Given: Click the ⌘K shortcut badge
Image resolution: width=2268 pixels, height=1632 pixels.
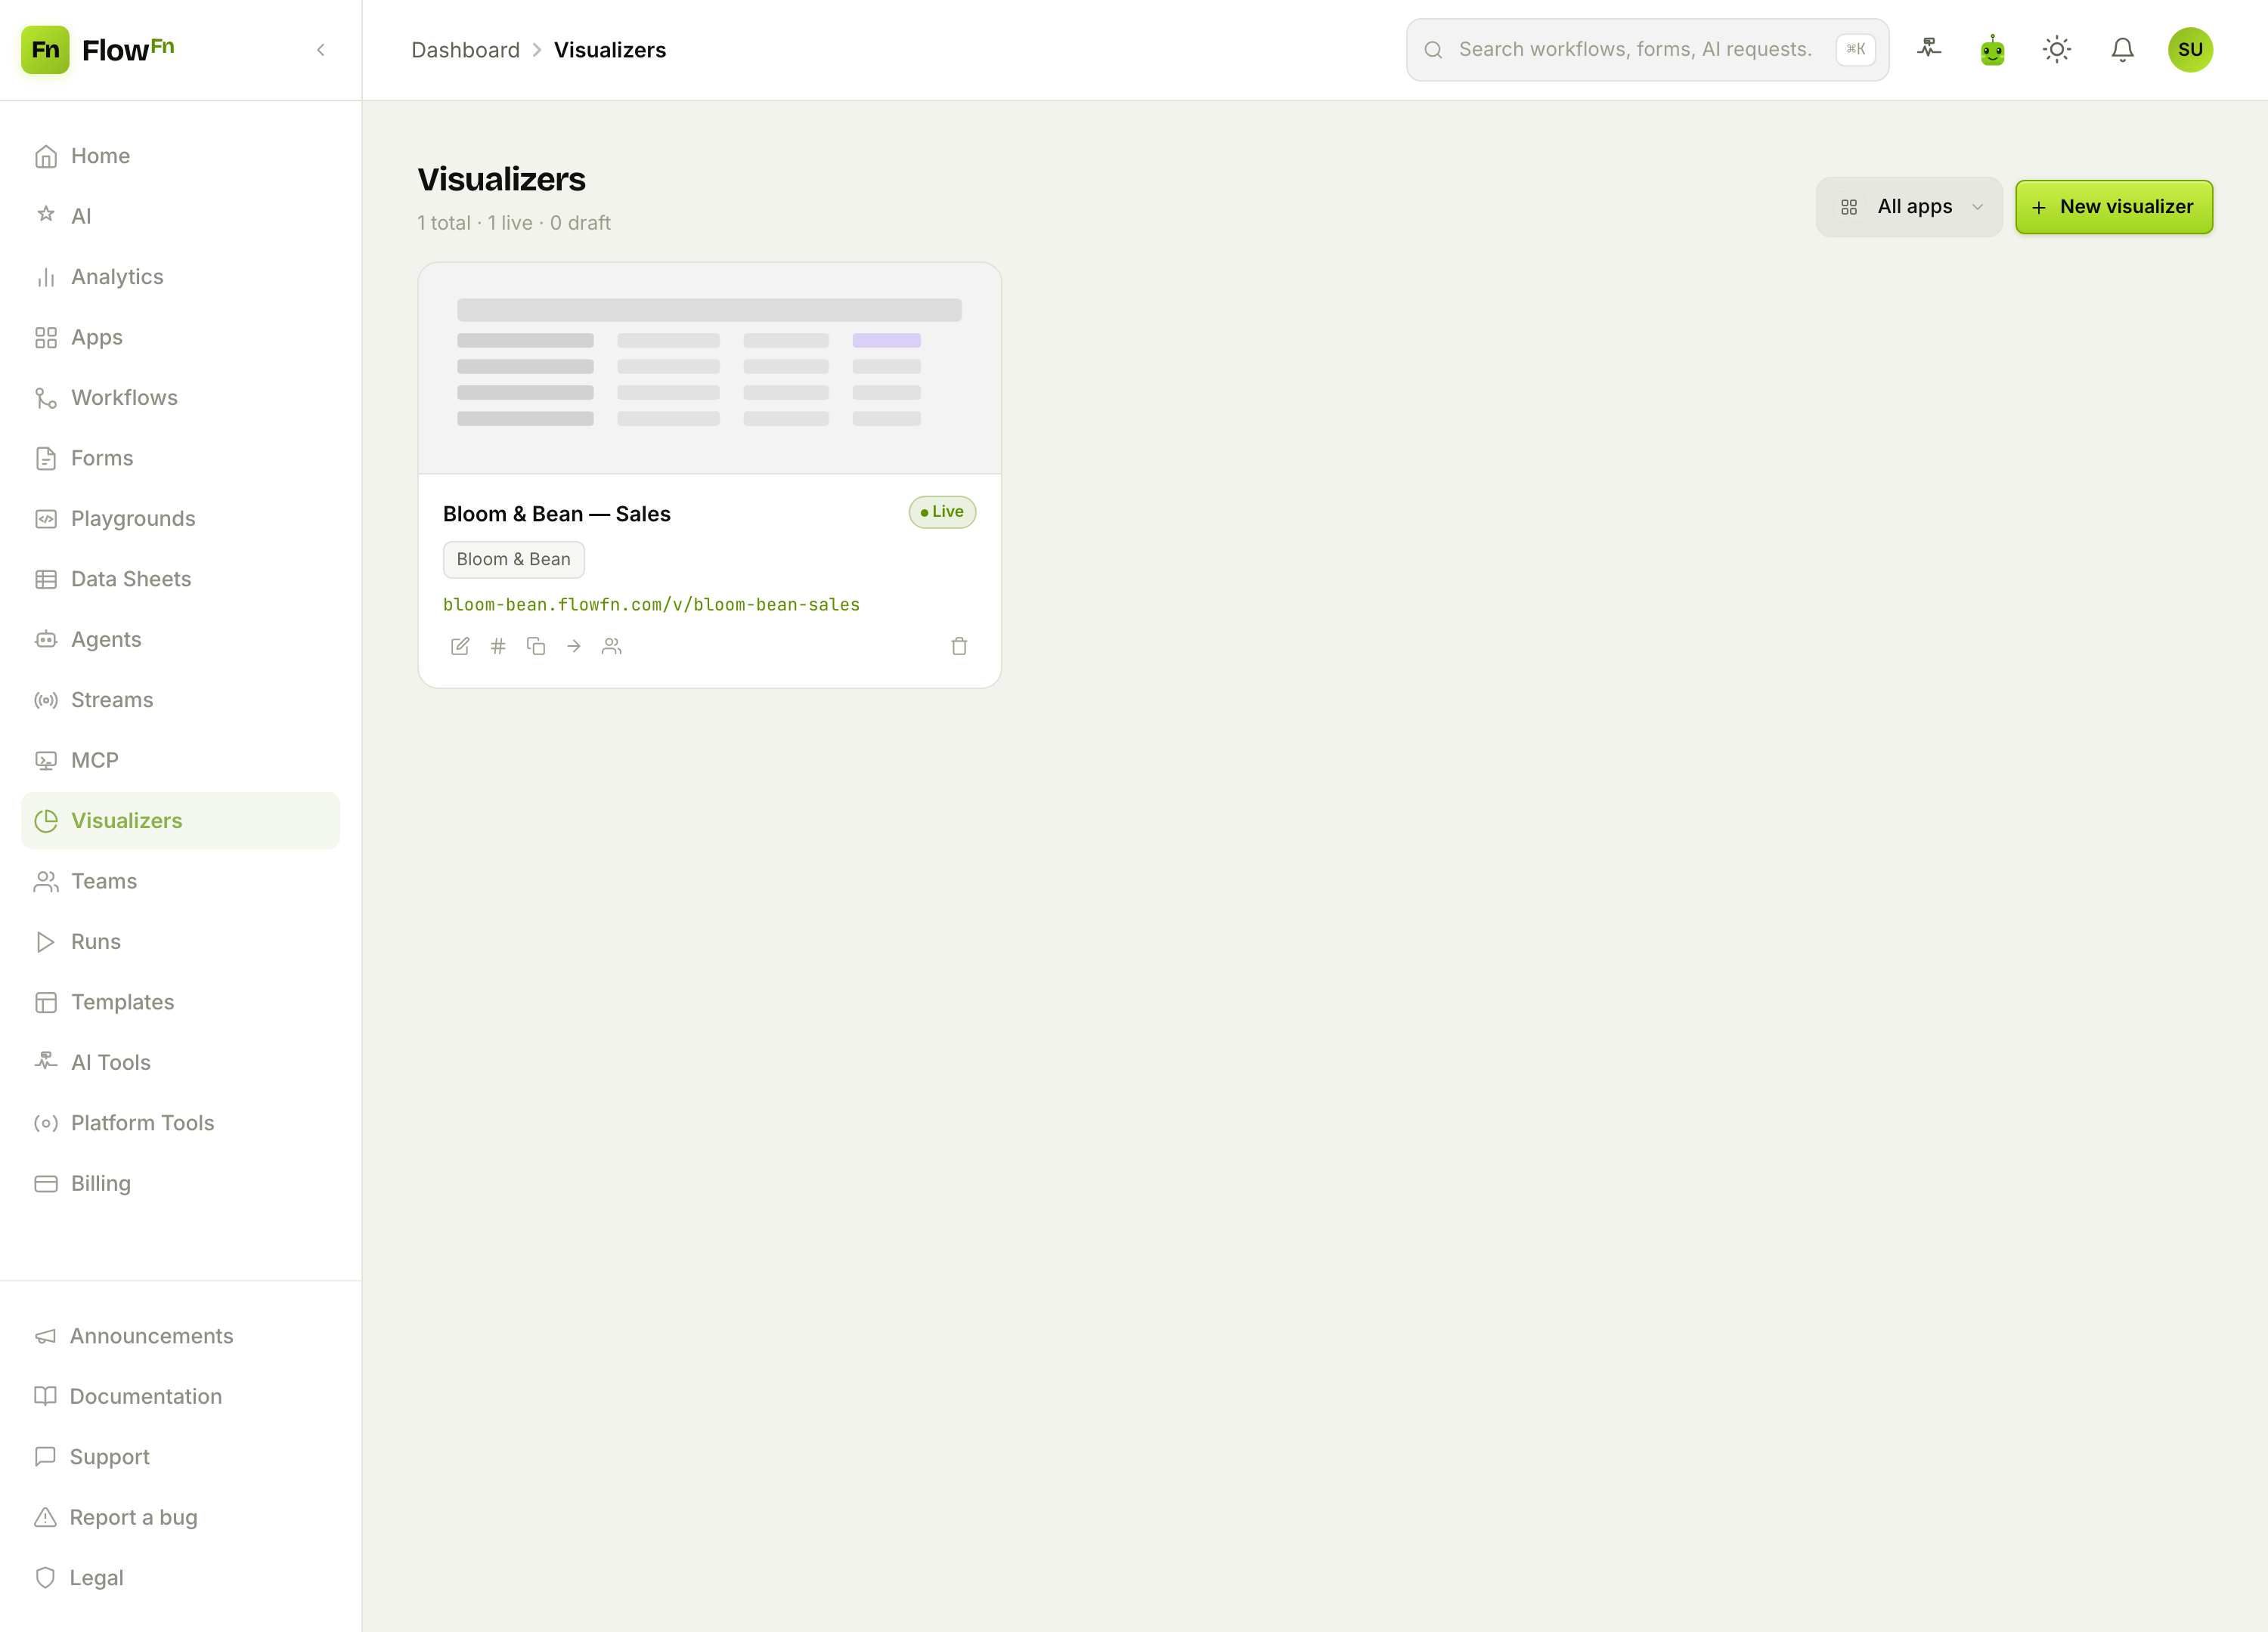Looking at the screenshot, I should point(1855,49).
